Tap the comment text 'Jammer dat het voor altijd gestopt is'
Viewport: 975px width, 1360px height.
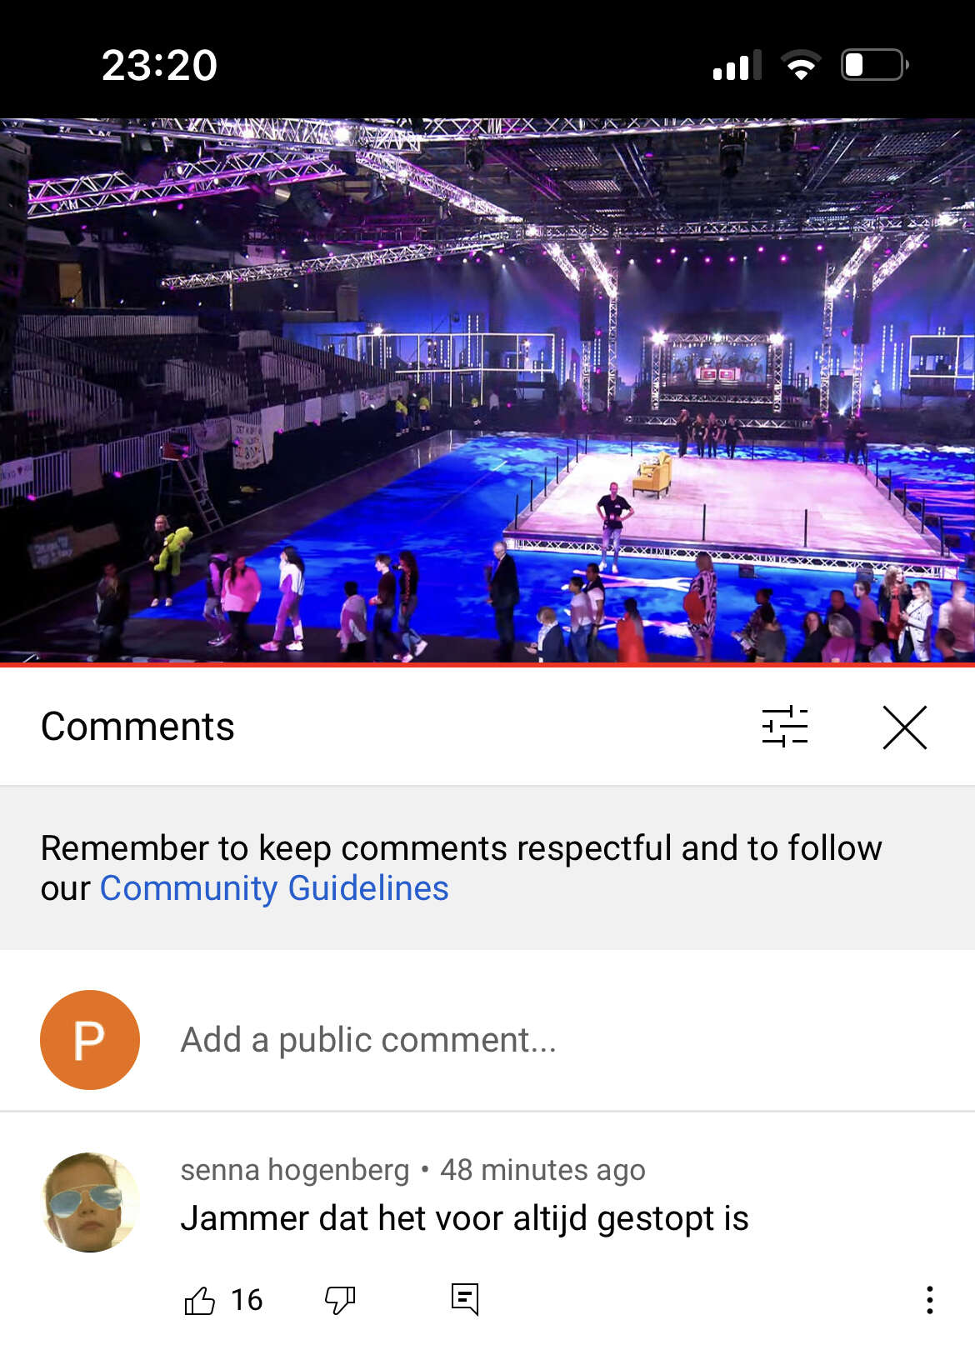464,1218
